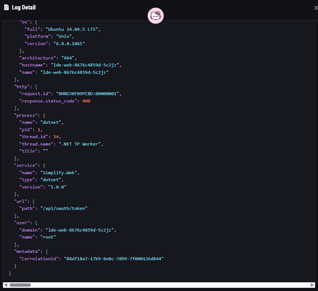Click the kernel version 6.8.0.1065 value
Image resolution: width=318 pixels, height=291 pixels.
(69, 44)
